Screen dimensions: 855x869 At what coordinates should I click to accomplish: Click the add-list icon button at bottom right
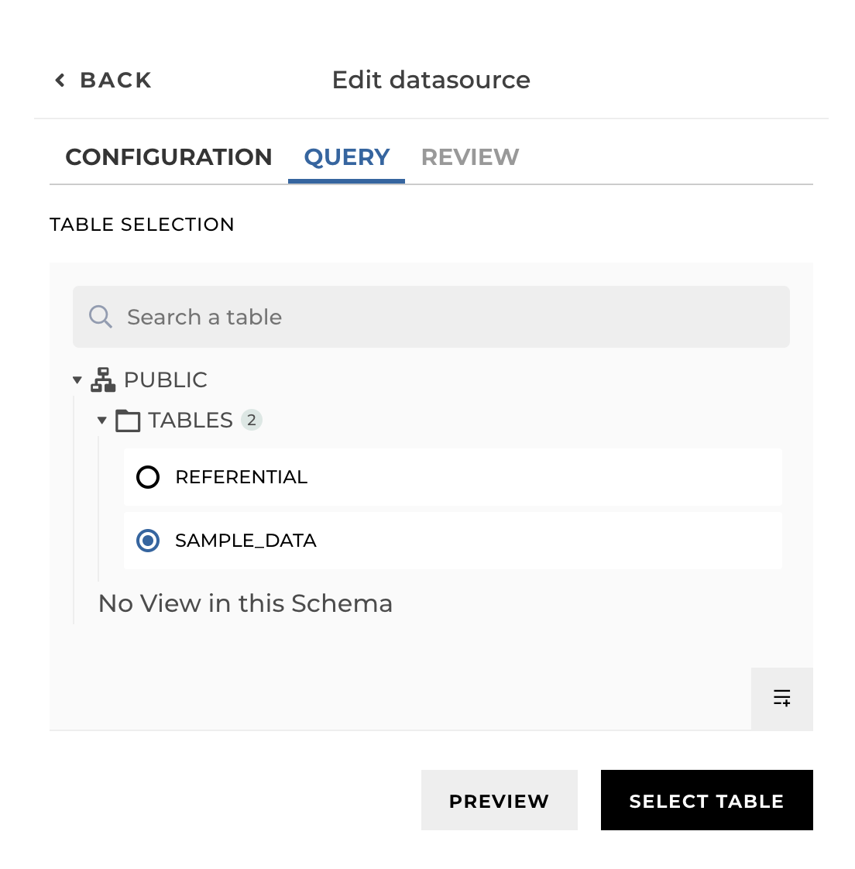[781, 698]
